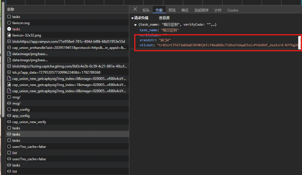Image resolution: width=302 pixels, height=175 pixels.
Task: Click the 名称 column header
Action: point(11,9)
